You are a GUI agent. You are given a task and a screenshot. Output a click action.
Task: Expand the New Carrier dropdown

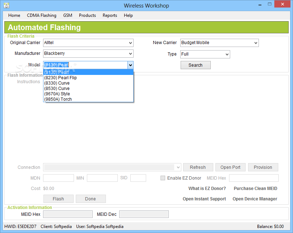tap(256, 43)
